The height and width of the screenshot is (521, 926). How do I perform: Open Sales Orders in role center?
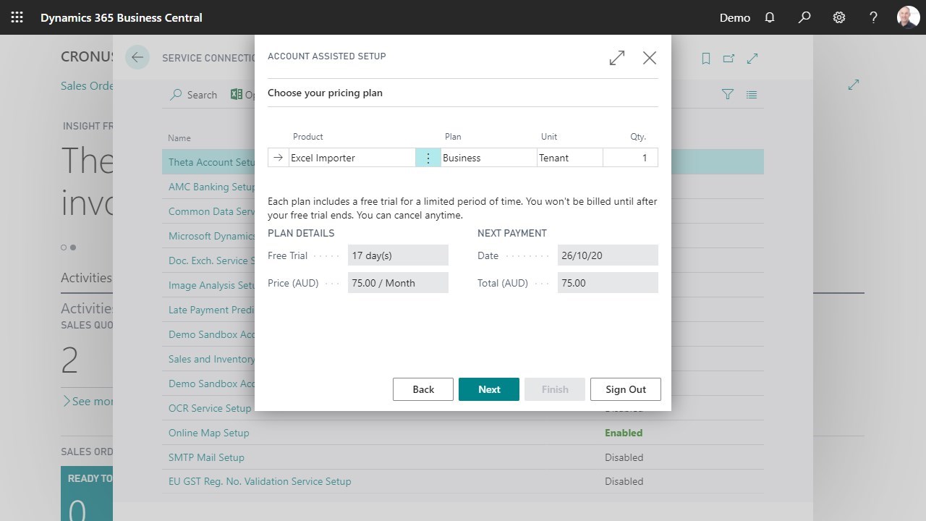[87, 85]
